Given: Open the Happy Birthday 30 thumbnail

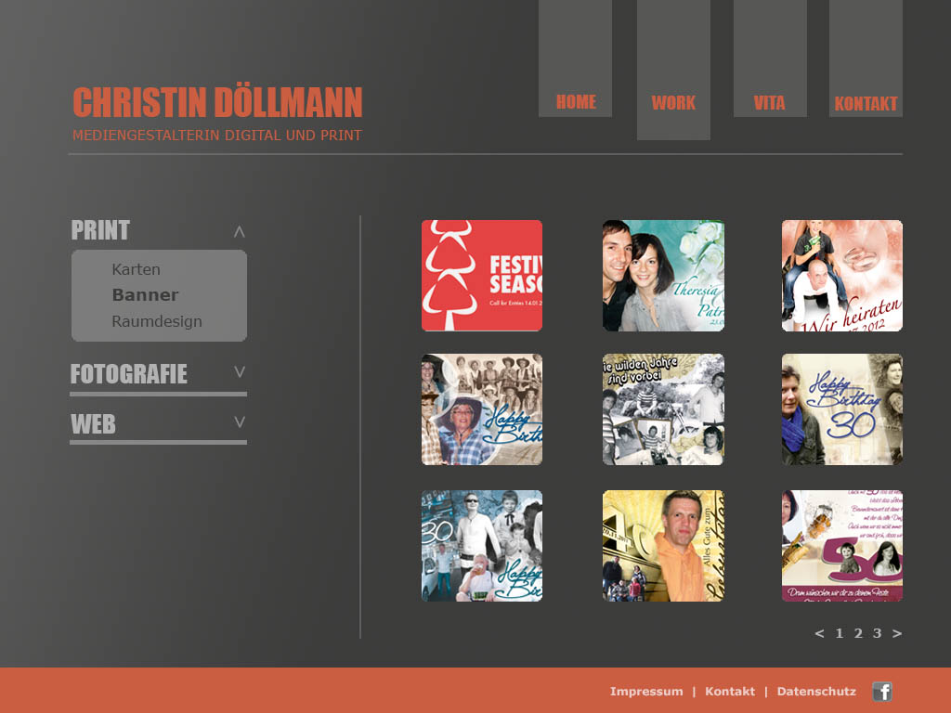Looking at the screenshot, I should [x=842, y=409].
